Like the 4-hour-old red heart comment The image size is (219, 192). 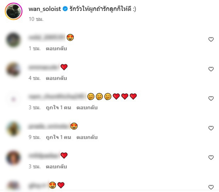point(211,69)
